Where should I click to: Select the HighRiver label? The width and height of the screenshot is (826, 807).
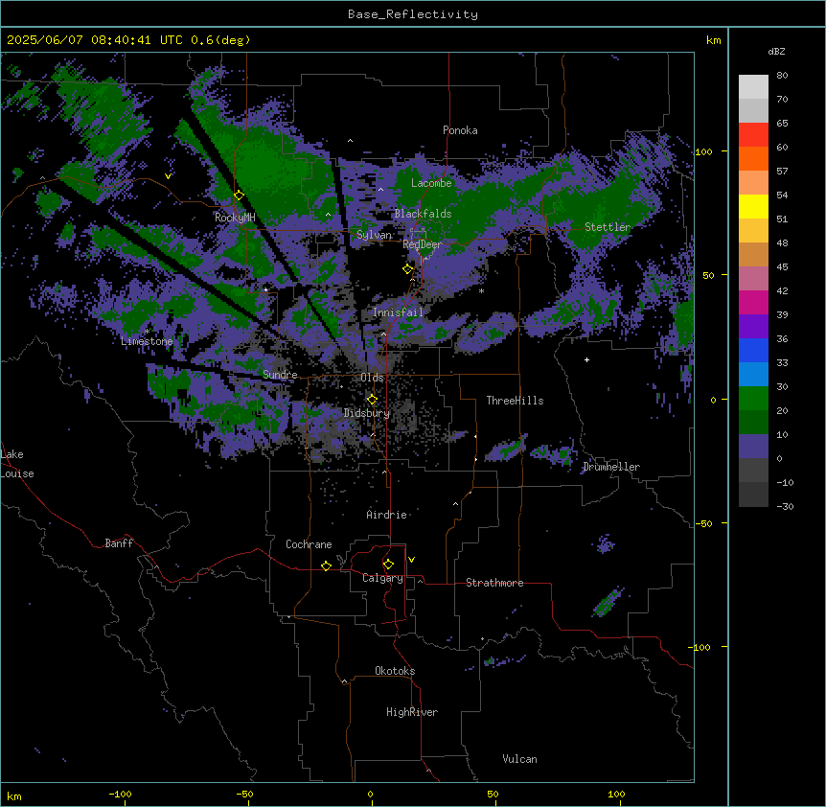[x=412, y=712]
